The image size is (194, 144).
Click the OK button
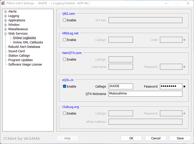pos(131,138)
